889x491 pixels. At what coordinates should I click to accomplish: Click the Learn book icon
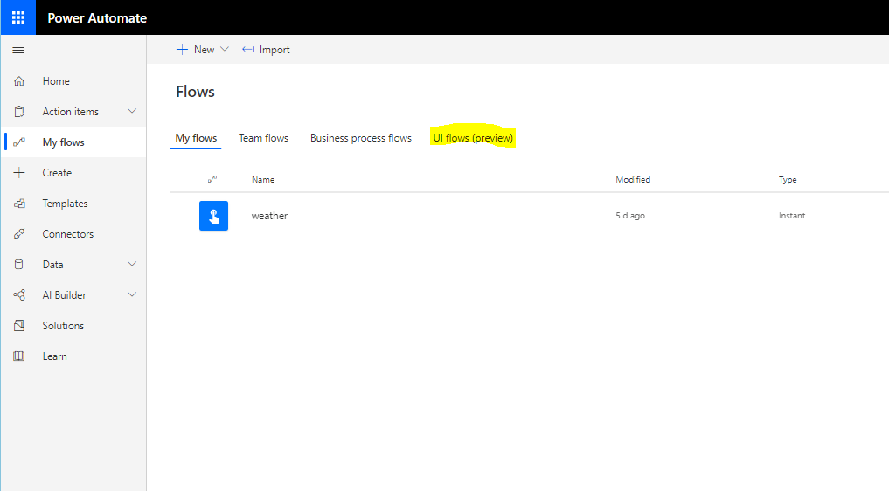click(19, 356)
